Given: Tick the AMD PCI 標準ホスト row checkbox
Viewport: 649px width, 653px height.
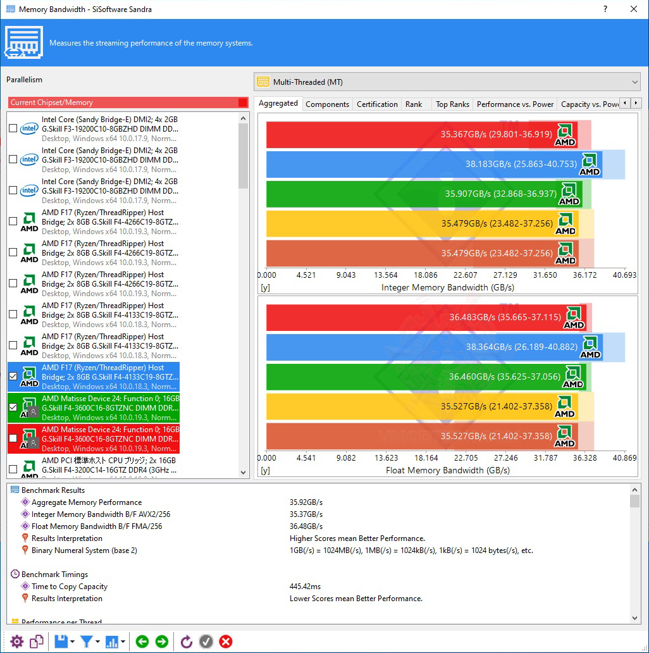Looking at the screenshot, I should click(13, 469).
